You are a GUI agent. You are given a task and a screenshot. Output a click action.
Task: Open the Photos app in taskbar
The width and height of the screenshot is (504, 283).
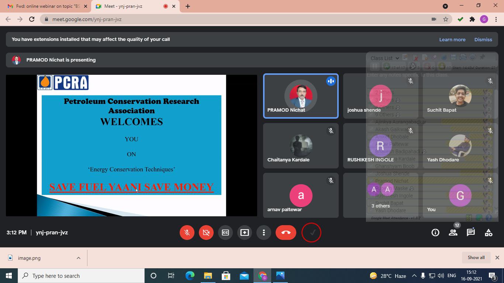[x=280, y=276]
